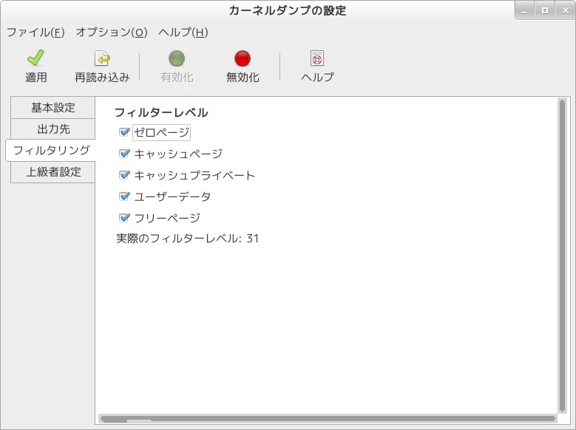Screen dimensions: 576x430
Task: Select the フィルタリング tab
Action: 52,151
